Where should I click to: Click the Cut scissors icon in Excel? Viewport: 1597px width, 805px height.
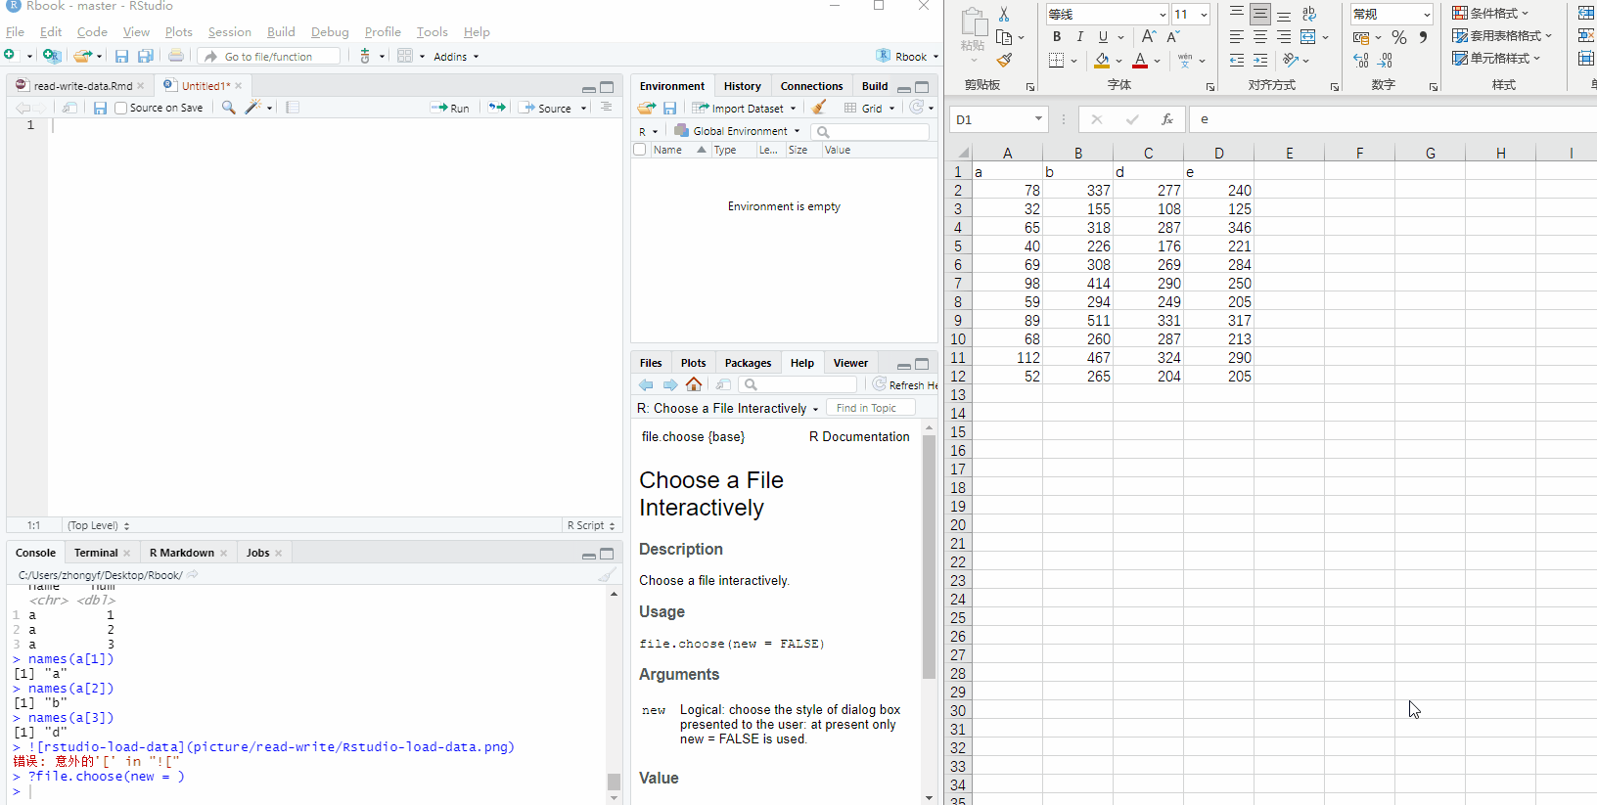tap(1004, 14)
